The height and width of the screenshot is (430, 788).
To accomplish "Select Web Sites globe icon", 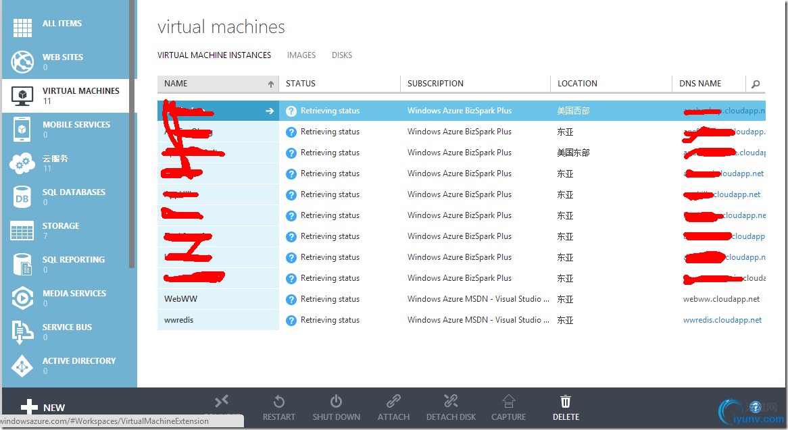I will (x=22, y=61).
